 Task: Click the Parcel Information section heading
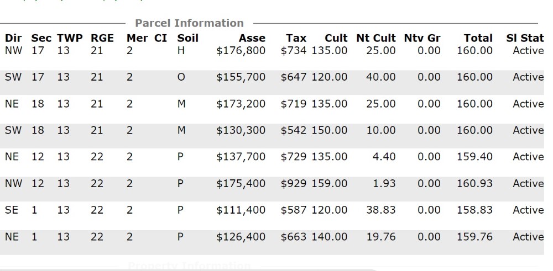tap(189, 23)
